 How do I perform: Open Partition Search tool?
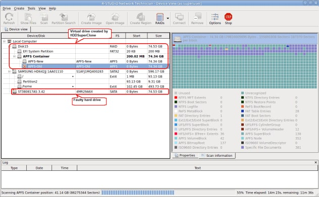64,19
